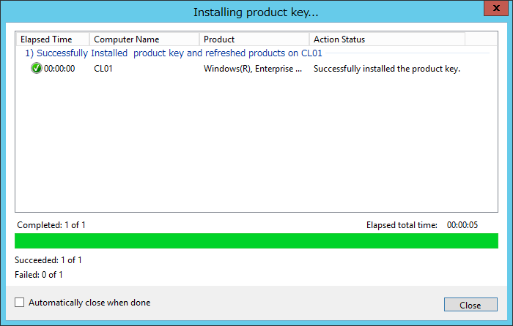The width and height of the screenshot is (513, 326).
Task: Enable Automatically close when done checkbox
Action: point(19,303)
